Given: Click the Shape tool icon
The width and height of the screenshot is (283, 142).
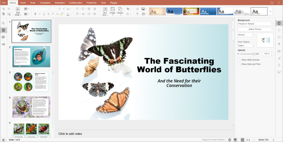Looking at the screenshot, I should pyautogui.click(x=120, y=10).
